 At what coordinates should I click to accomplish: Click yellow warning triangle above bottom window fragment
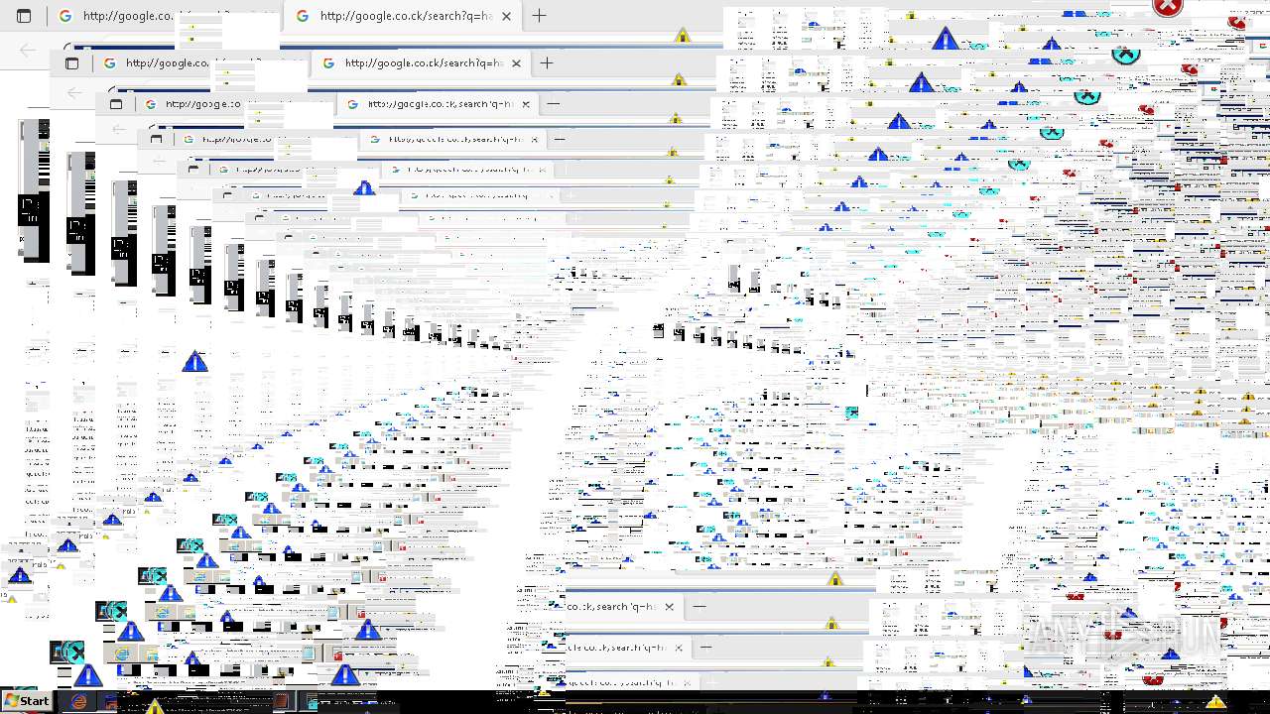834,579
